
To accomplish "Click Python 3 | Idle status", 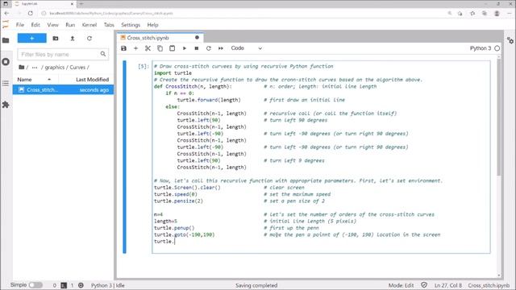I will coord(107,285).
